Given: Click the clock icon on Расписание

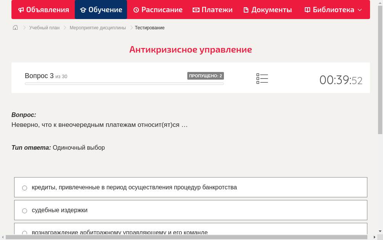Looking at the screenshot, I should (135, 10).
